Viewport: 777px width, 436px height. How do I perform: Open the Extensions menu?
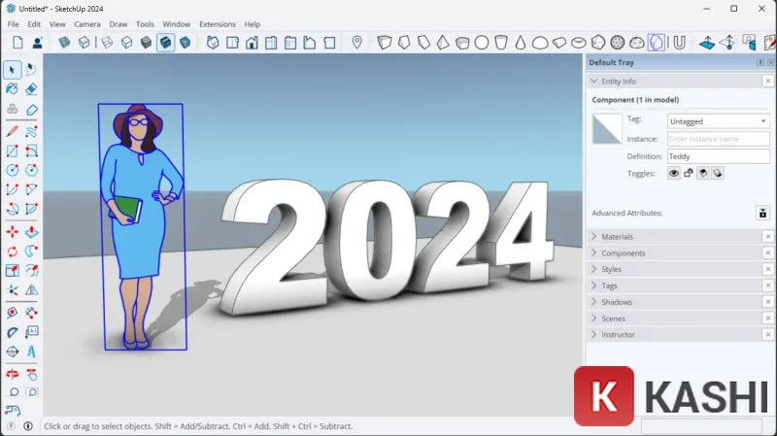click(217, 23)
